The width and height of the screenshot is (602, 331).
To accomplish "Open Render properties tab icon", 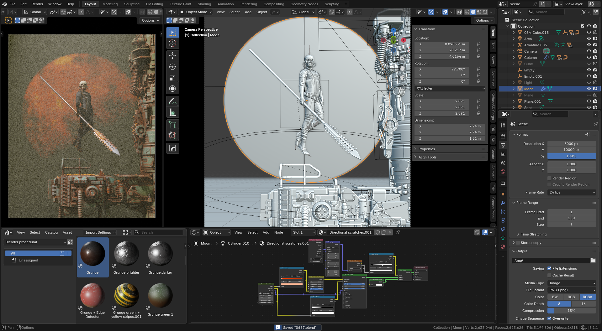I will click(503, 136).
